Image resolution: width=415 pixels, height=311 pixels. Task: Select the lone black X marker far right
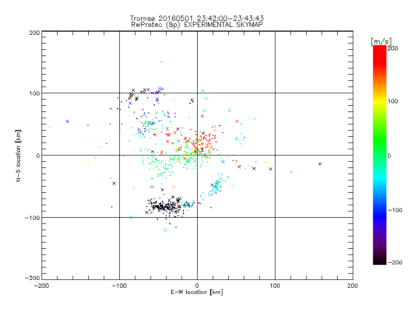tap(320, 164)
